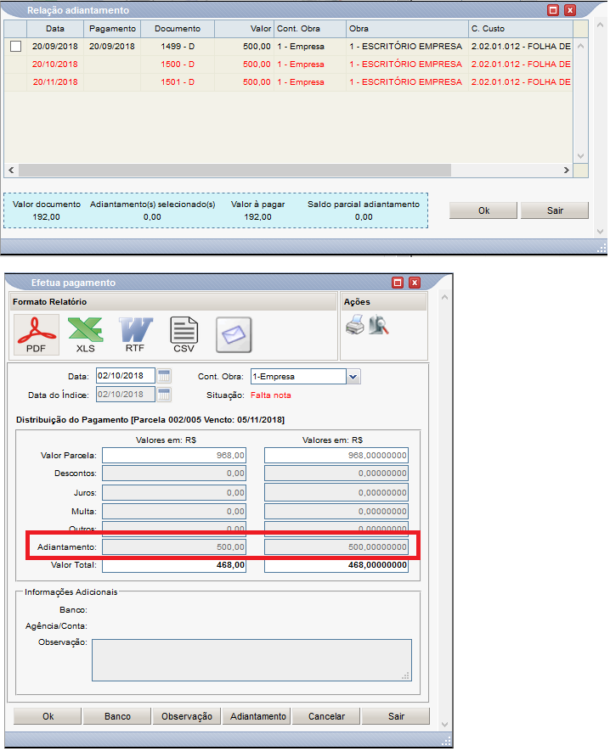The height and width of the screenshot is (751, 610).
Task: Click Ok in Relação adiantamento window
Action: (483, 210)
